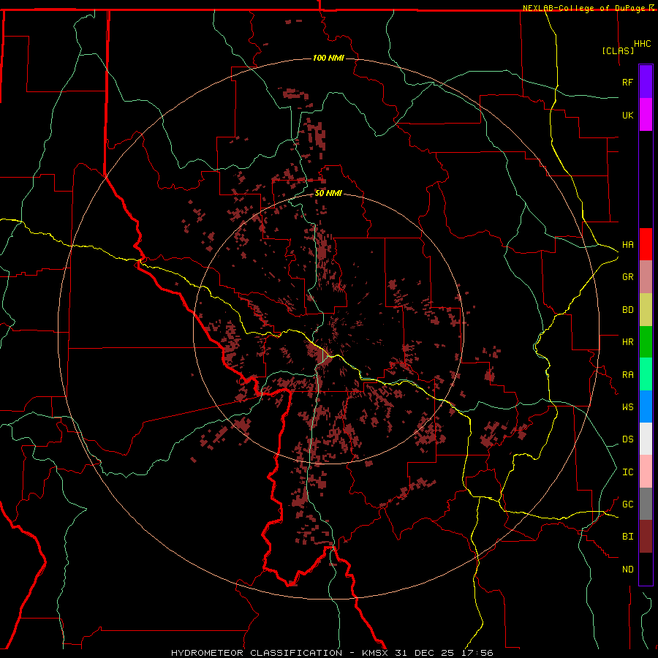Click the DS legend label
Image resolution: width=658 pixels, height=658 pixels.
[627, 439]
